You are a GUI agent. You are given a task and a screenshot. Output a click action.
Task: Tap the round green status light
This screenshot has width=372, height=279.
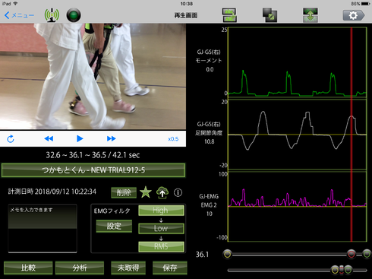tap(74, 15)
